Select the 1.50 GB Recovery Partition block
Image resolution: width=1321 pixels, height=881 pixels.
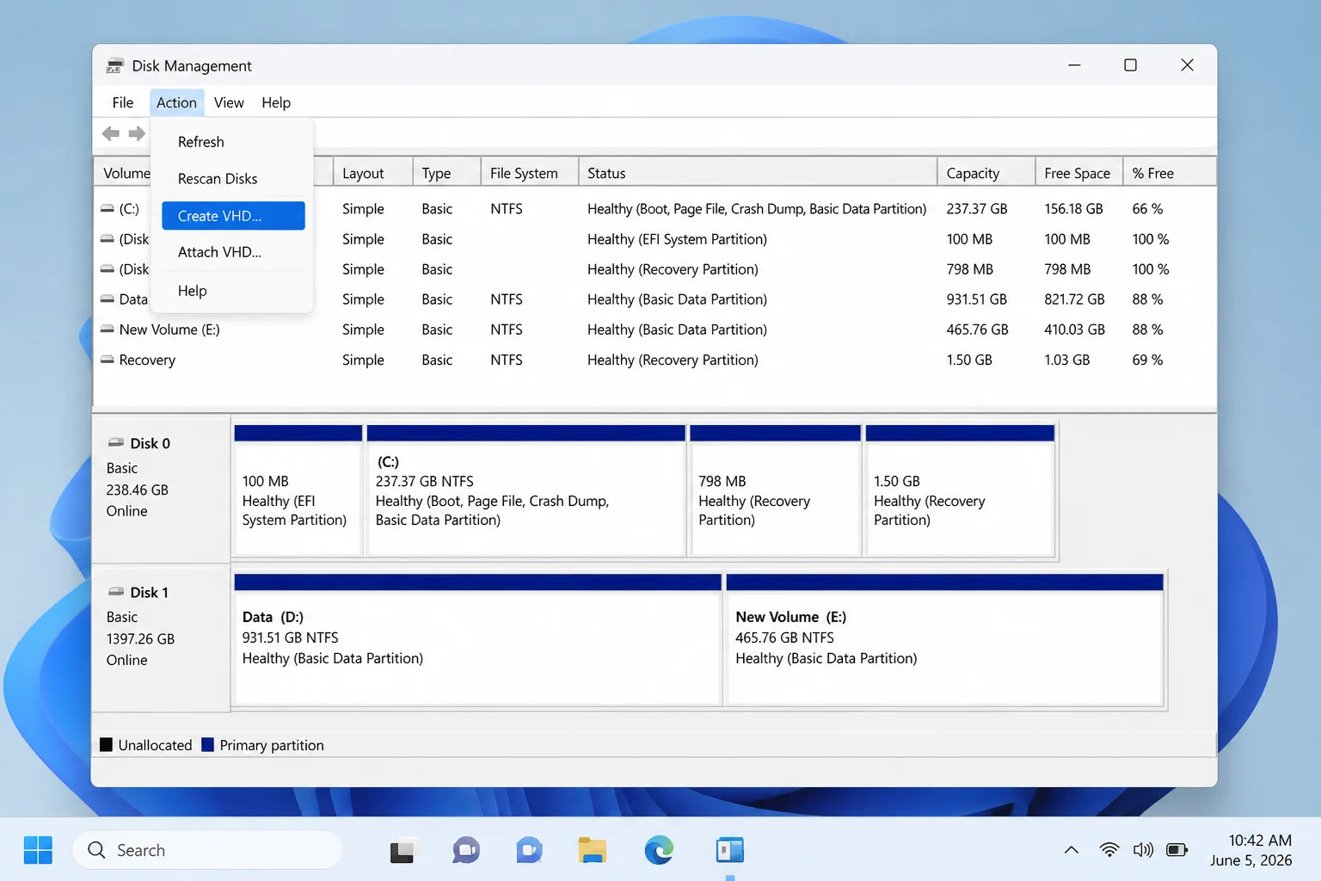[x=960, y=490]
